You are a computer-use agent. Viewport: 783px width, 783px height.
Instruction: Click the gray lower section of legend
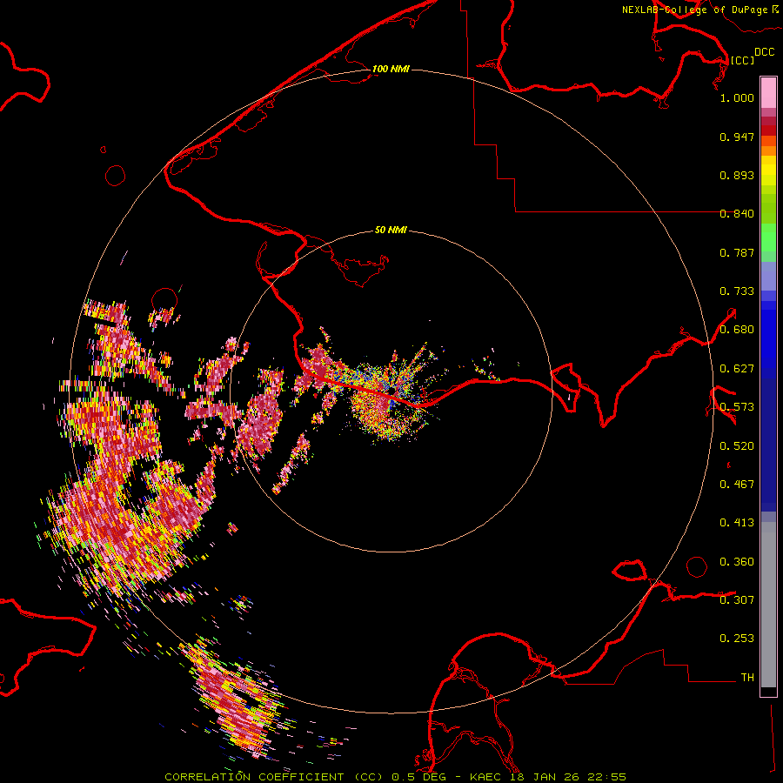coord(768,605)
